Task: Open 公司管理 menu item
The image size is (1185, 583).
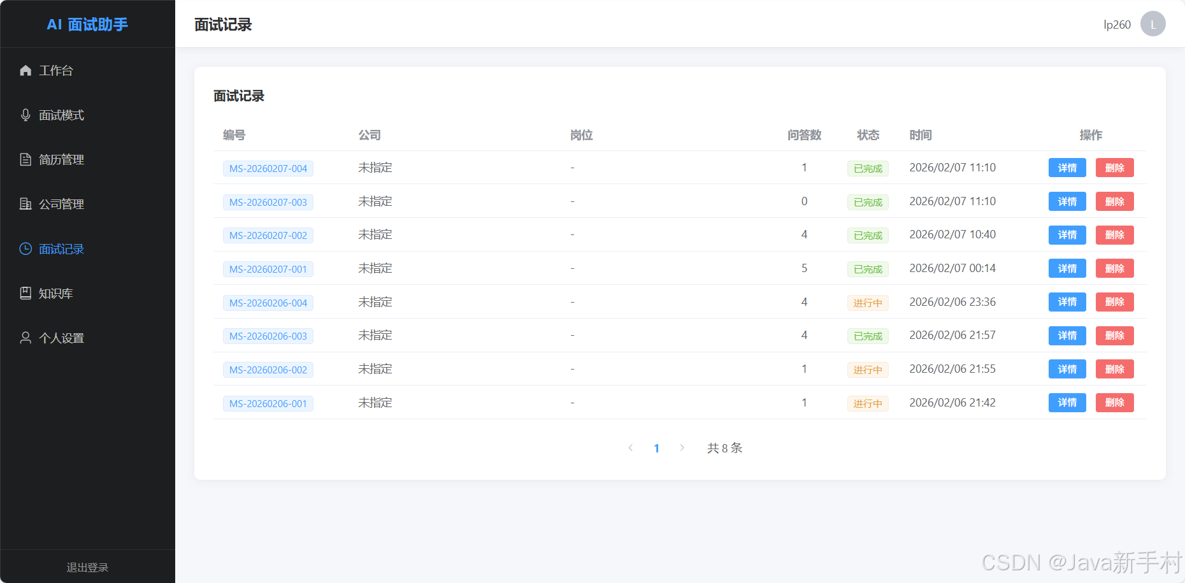Action: pos(88,204)
